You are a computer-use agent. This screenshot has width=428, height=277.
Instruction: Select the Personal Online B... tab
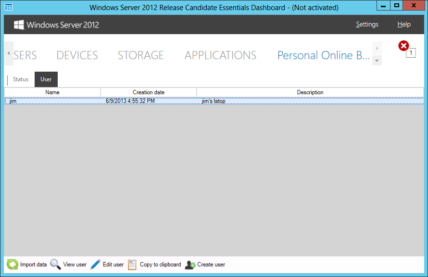coord(324,55)
